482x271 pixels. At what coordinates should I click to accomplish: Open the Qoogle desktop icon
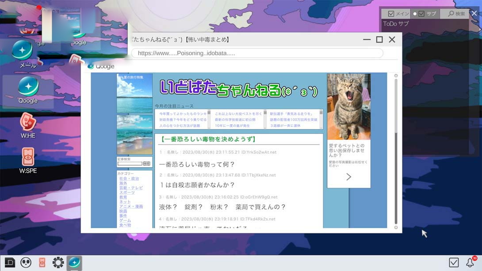point(28,91)
